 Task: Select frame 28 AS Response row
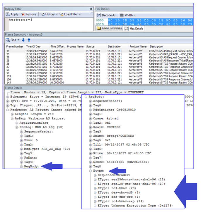(x=99, y=61)
